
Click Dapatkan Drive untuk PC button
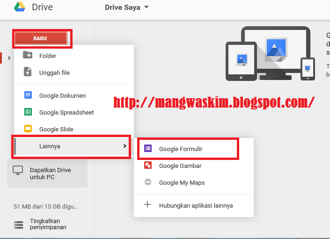tap(47, 174)
